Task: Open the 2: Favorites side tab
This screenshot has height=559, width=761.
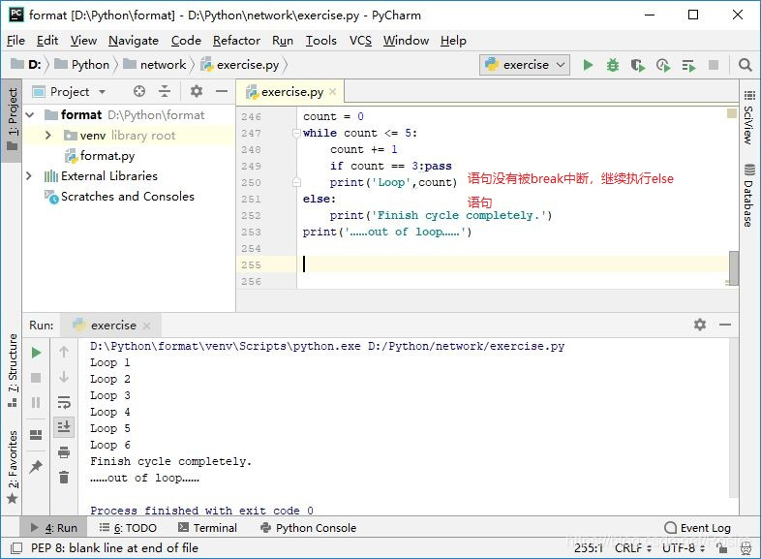Action: [x=13, y=467]
